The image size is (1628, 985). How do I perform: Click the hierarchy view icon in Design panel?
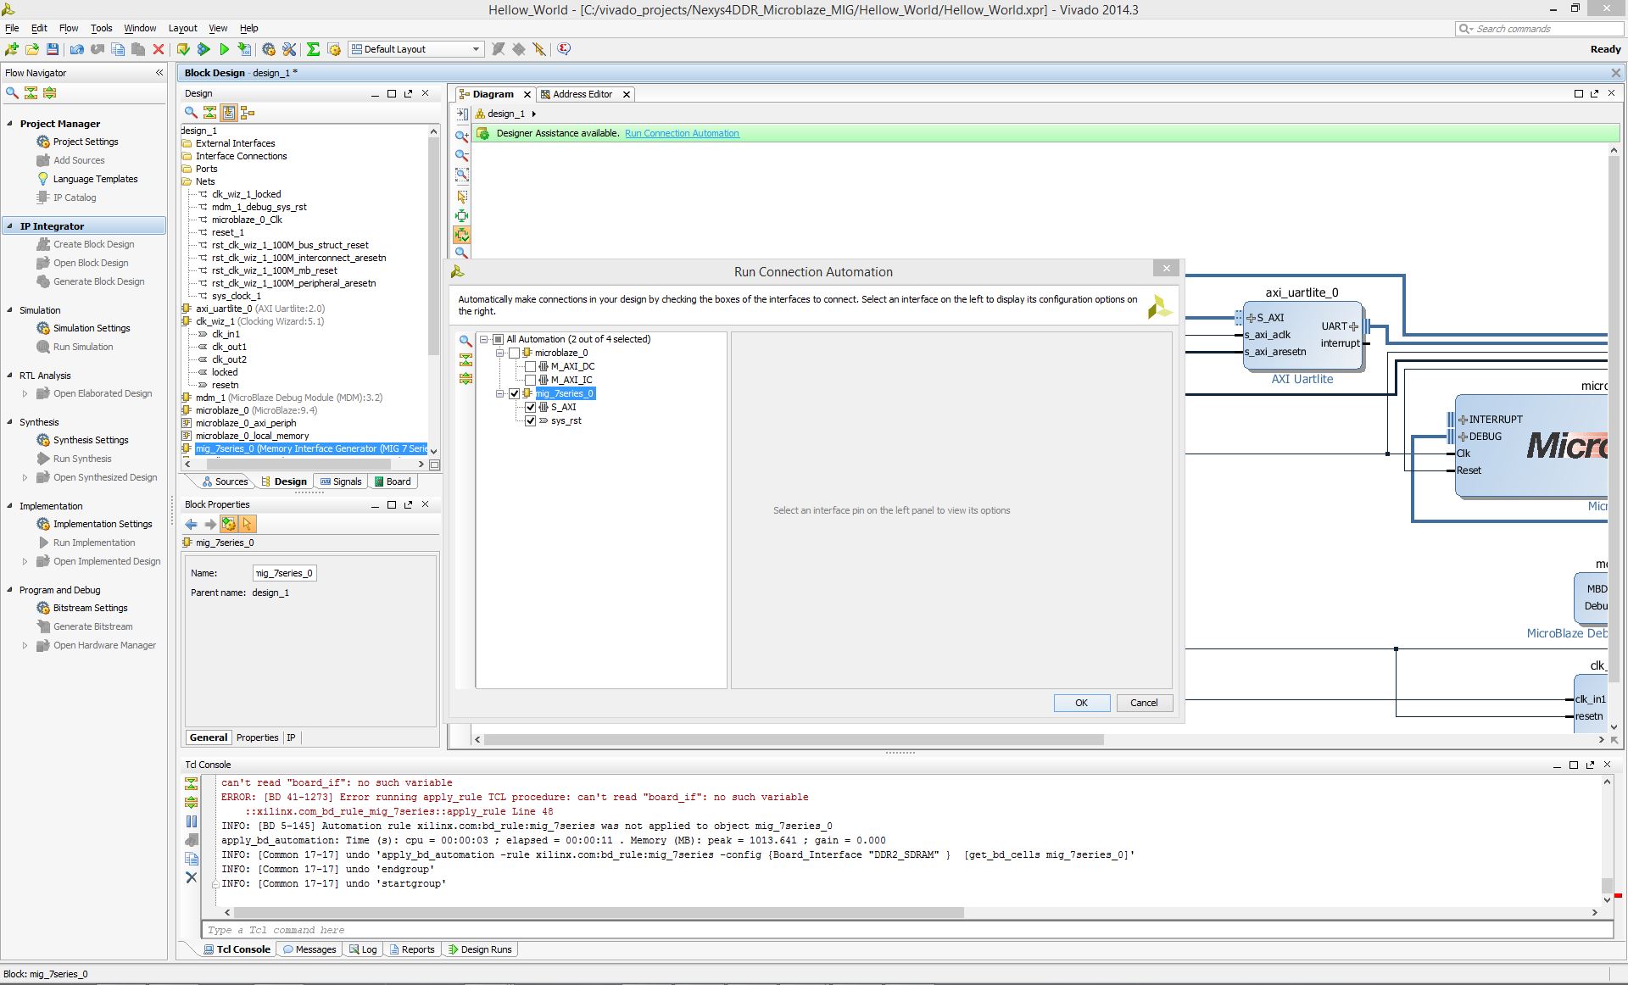[248, 112]
